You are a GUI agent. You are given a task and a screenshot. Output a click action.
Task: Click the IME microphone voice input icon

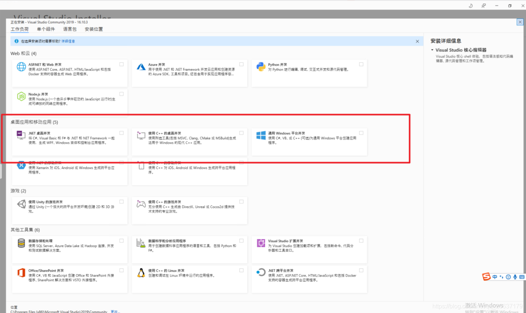(x=515, y=277)
